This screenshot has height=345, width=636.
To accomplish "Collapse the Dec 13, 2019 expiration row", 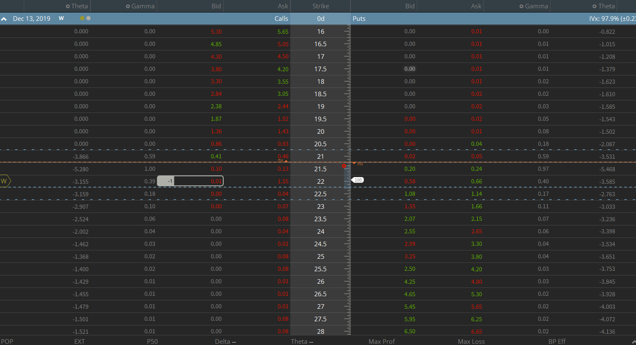I will 4,19.
